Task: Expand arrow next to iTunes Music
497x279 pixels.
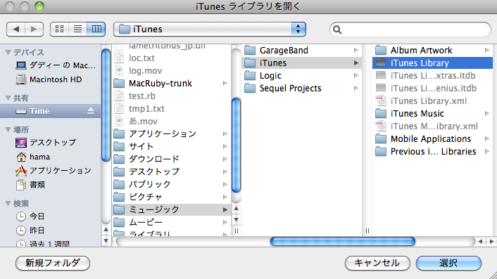Action: [487, 114]
